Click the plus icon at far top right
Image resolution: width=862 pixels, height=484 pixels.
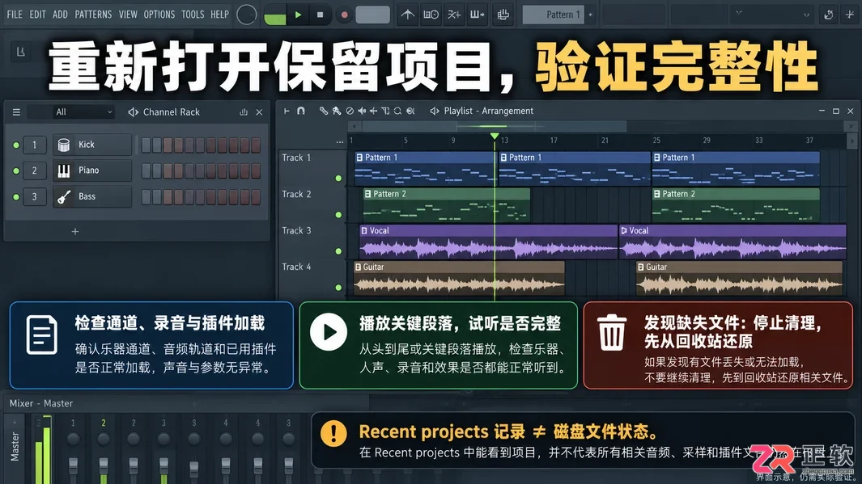click(849, 15)
